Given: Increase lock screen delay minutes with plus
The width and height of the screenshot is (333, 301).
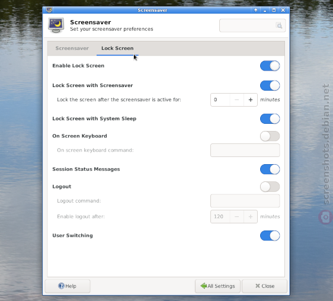Looking at the screenshot, I should coord(251,100).
